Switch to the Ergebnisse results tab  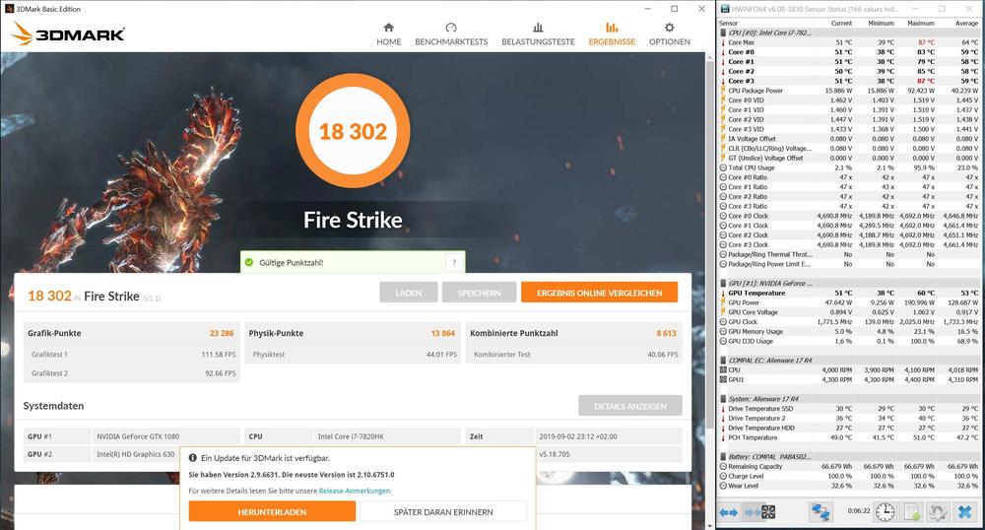[612, 34]
